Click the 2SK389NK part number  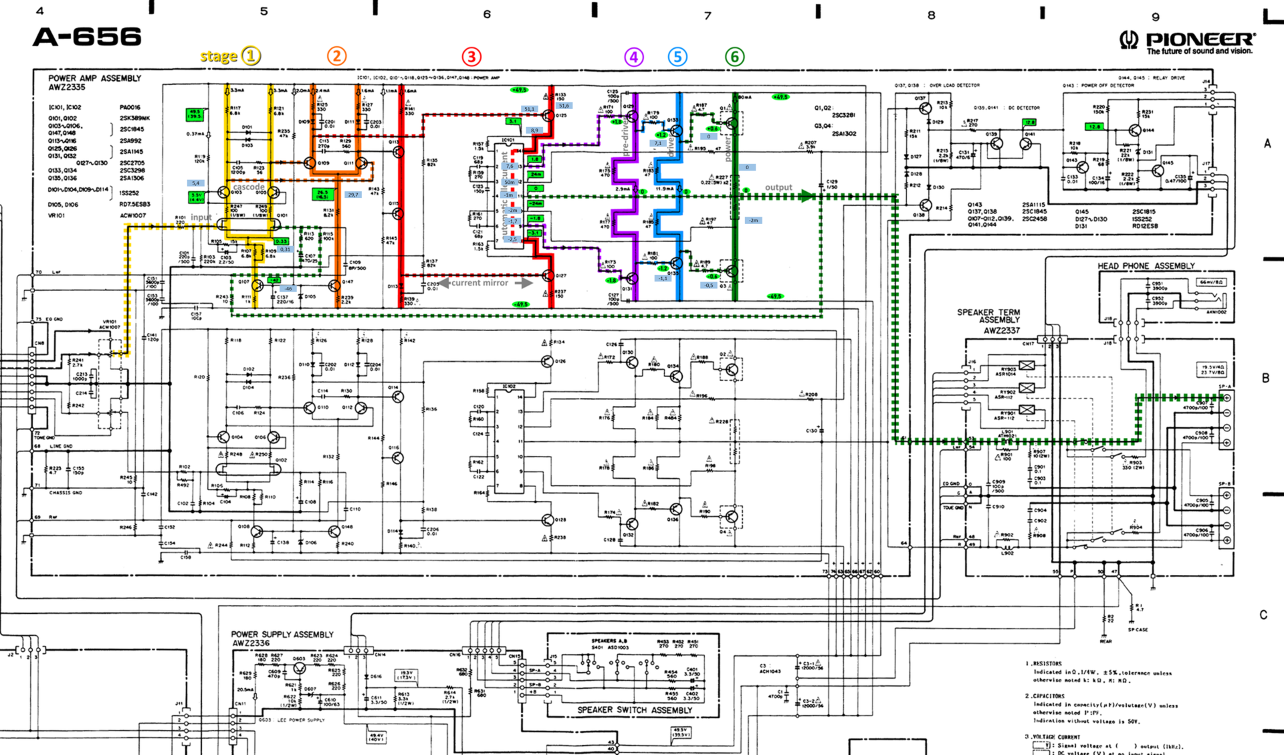click(134, 118)
